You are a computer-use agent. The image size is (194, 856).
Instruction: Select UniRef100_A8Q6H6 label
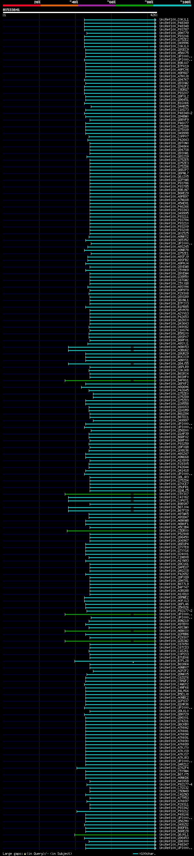174,387
